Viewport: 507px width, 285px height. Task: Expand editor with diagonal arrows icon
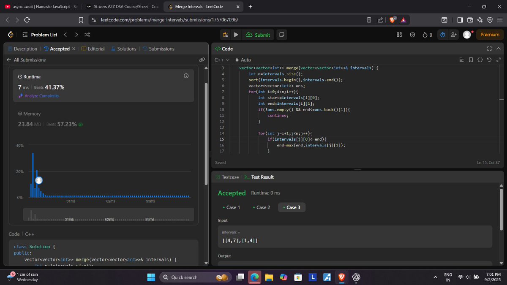(x=499, y=60)
